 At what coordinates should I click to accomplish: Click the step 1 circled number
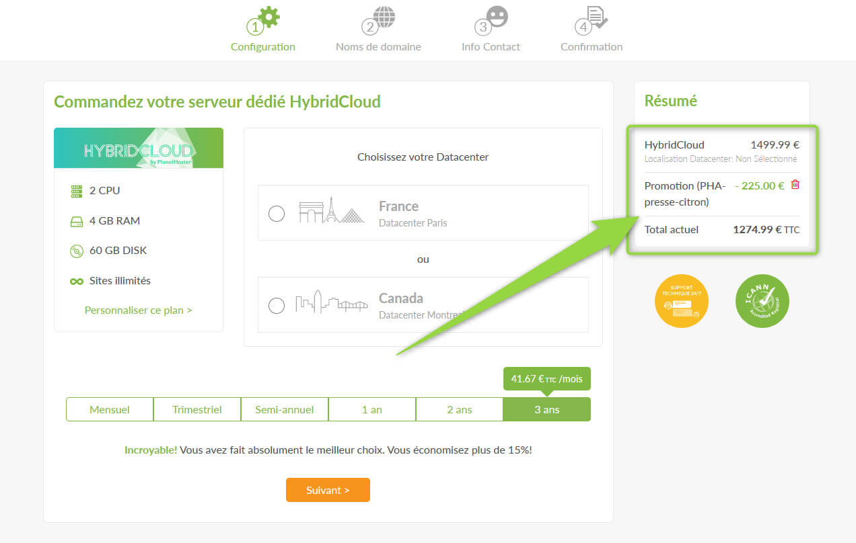click(254, 27)
